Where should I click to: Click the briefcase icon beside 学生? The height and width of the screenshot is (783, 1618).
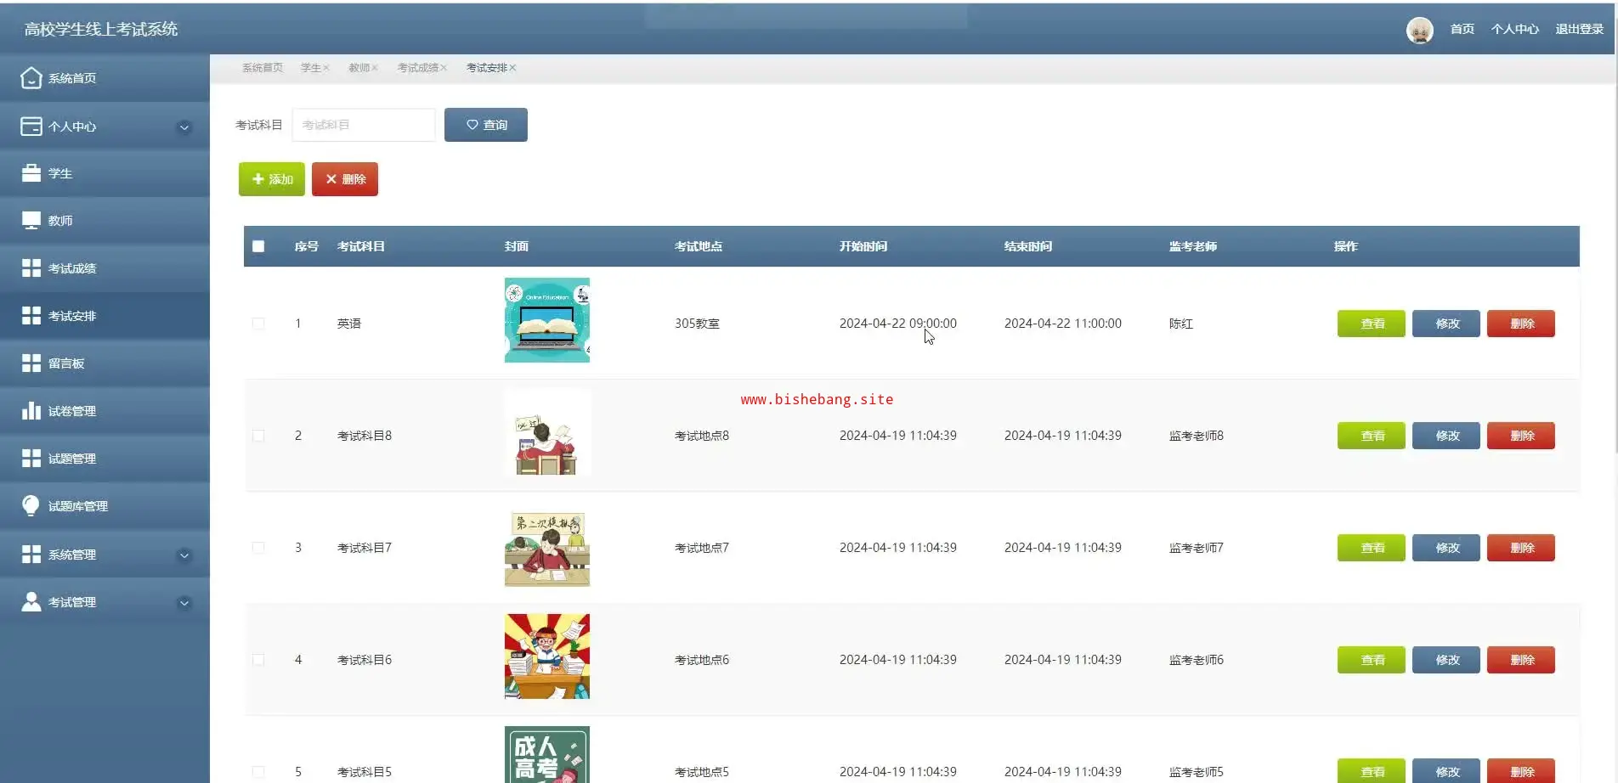[x=31, y=173]
